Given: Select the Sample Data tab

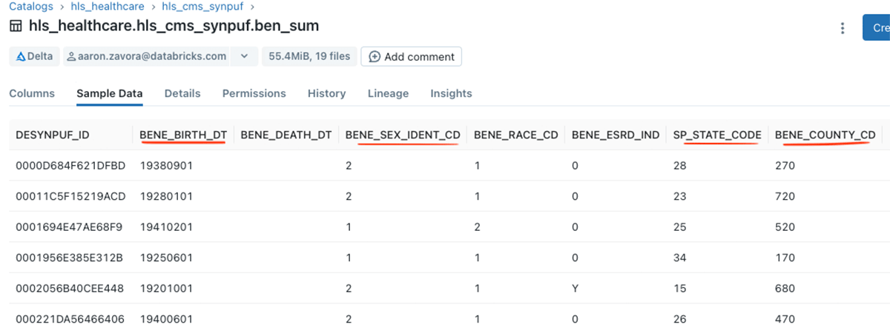Looking at the screenshot, I should pyautogui.click(x=110, y=93).
